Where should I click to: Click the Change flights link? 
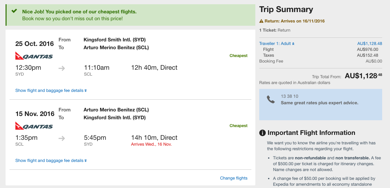(234, 178)
